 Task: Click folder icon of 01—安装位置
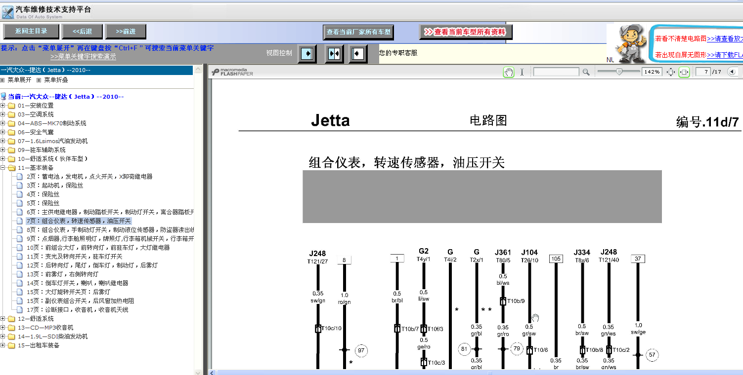(11, 106)
